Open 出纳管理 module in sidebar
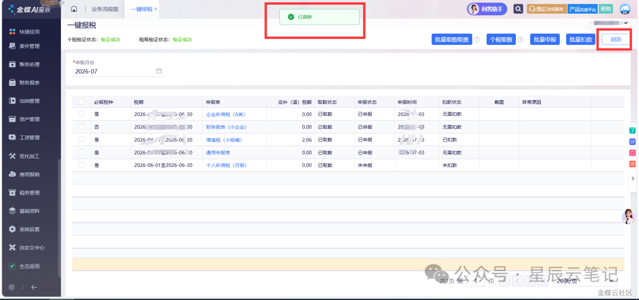The width and height of the screenshot is (639, 300). (x=24, y=101)
